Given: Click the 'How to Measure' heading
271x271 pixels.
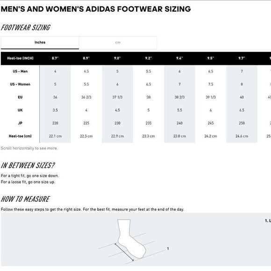Looking at the screenshot, I should click(x=25, y=199).
